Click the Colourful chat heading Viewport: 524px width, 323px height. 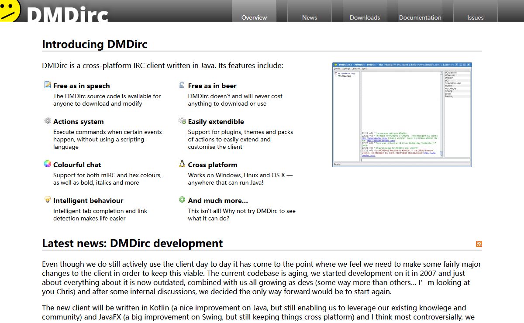(77, 165)
